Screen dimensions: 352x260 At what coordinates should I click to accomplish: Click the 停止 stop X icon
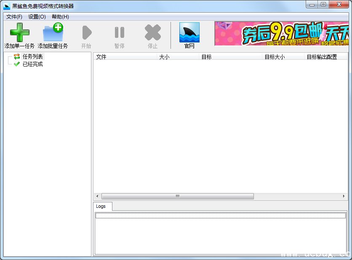pos(152,33)
